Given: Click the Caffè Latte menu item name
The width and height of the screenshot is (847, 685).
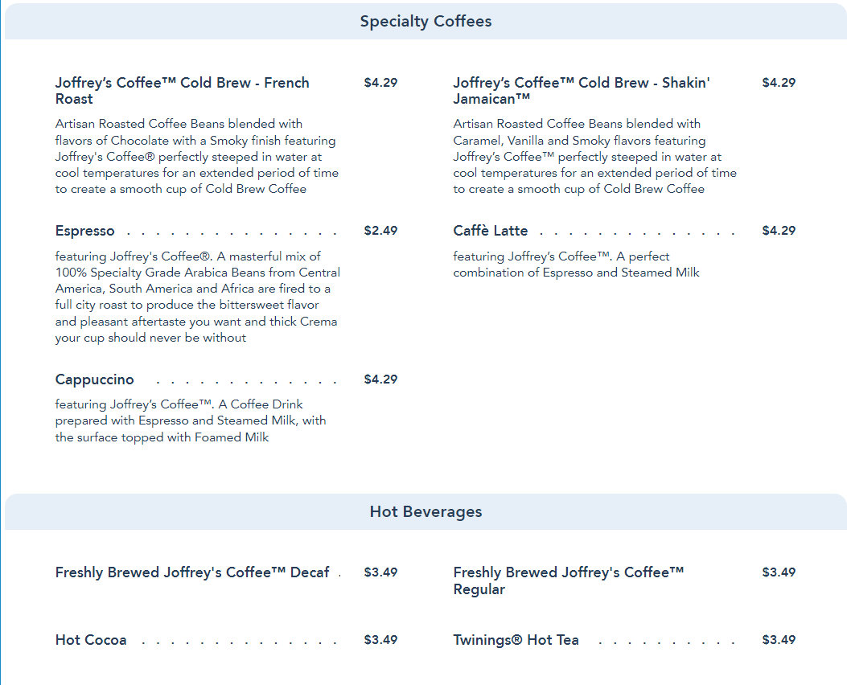Looking at the screenshot, I should [x=491, y=232].
